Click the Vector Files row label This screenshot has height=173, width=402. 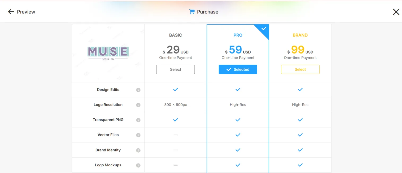click(x=108, y=135)
